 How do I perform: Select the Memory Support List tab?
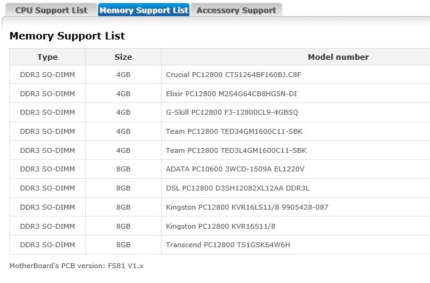click(x=143, y=10)
